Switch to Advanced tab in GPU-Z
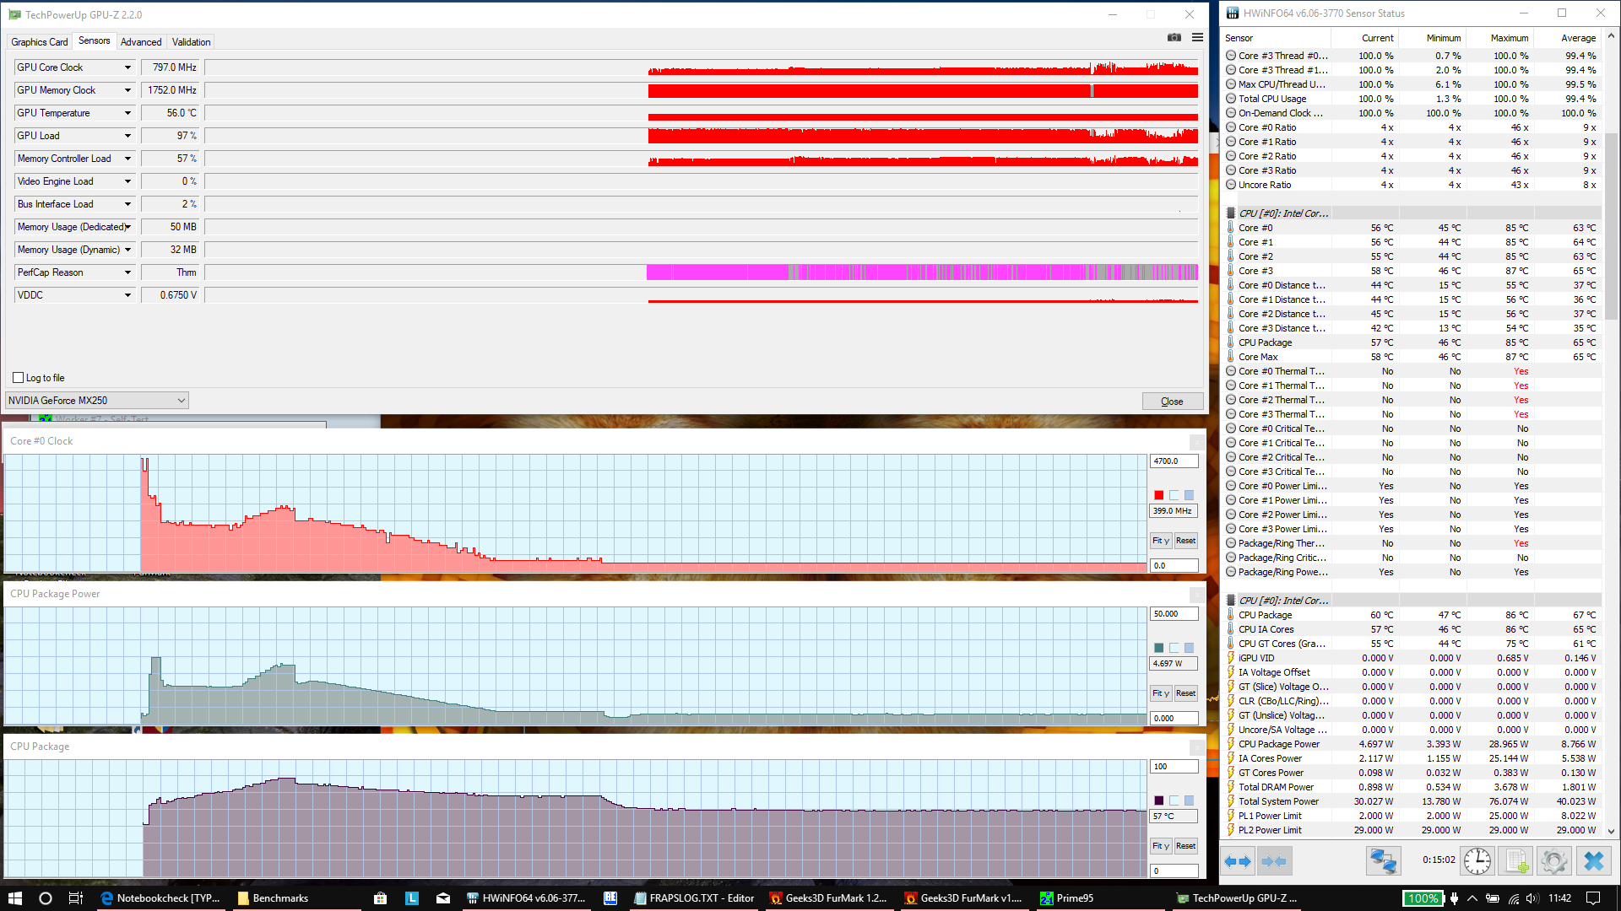1621x911 pixels. coord(141,41)
